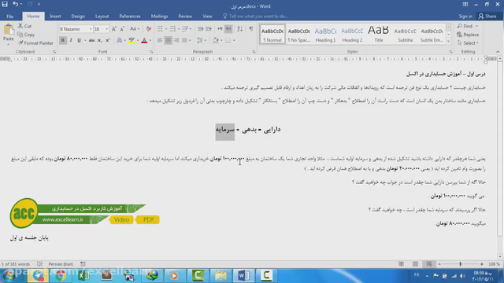Screen dimensions: 504x283
Task: Open the Bullets list dropdown
Action: pos(166,29)
